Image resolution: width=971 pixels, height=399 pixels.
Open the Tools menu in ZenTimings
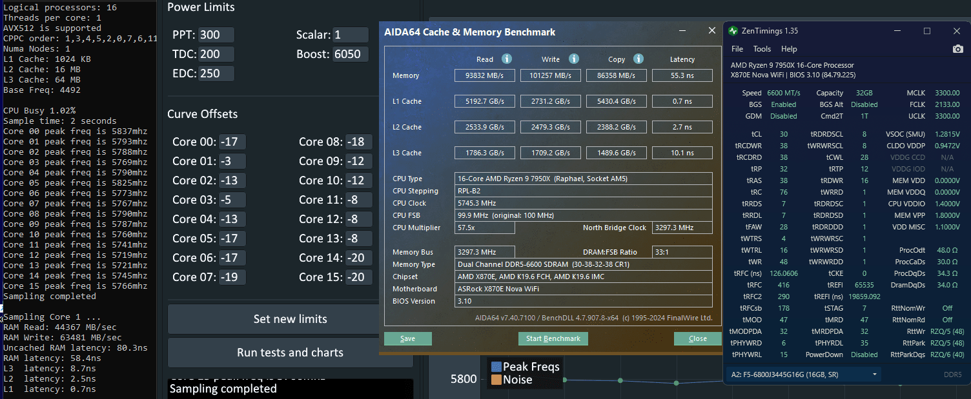tap(762, 49)
